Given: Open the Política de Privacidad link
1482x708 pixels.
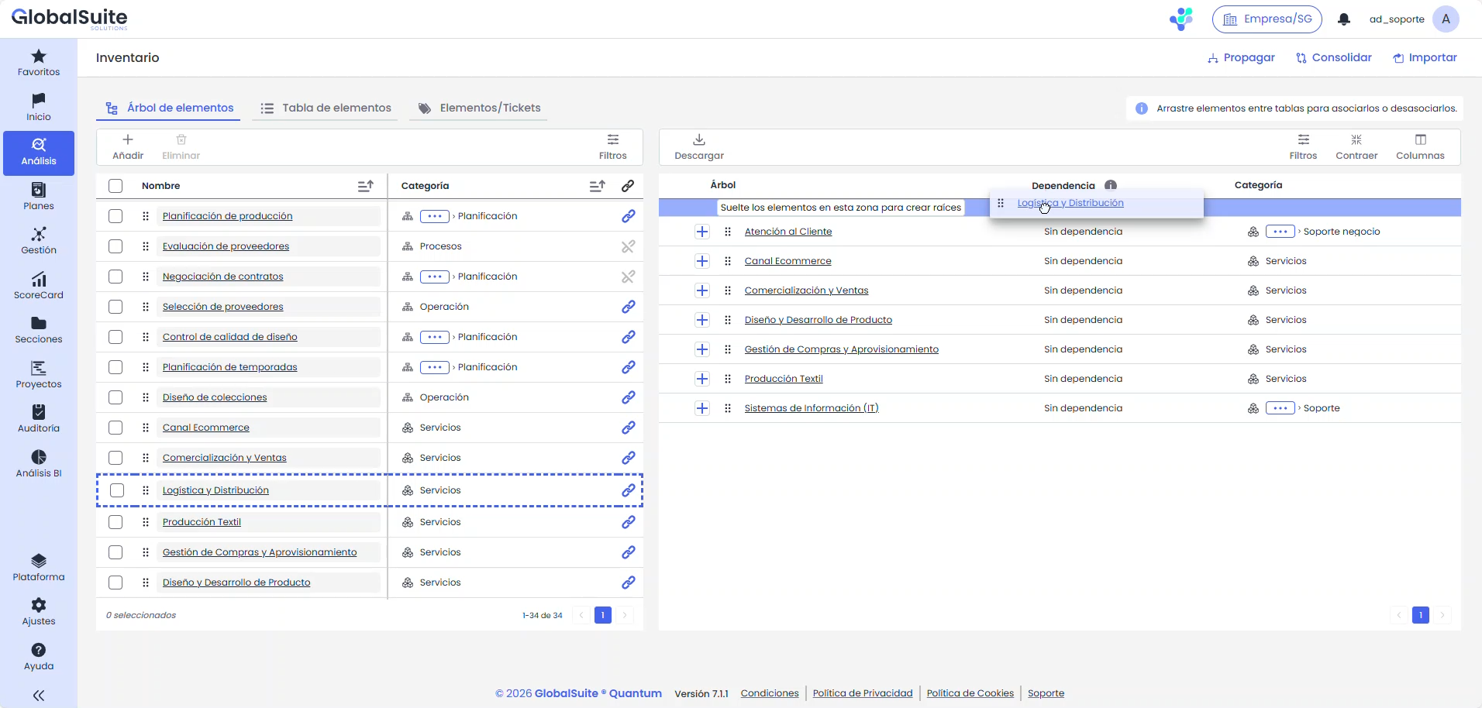Looking at the screenshot, I should (x=862, y=693).
